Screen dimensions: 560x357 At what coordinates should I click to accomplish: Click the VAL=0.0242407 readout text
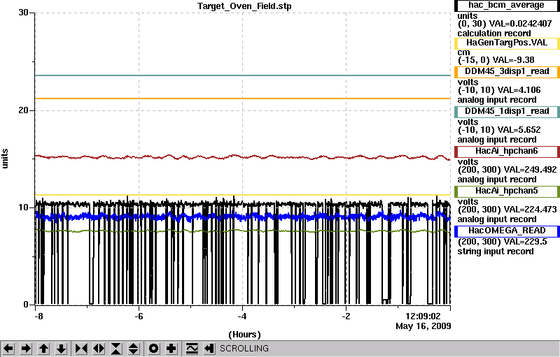[x=520, y=24]
